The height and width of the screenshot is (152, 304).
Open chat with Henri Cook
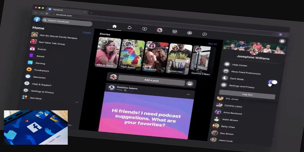(226, 140)
